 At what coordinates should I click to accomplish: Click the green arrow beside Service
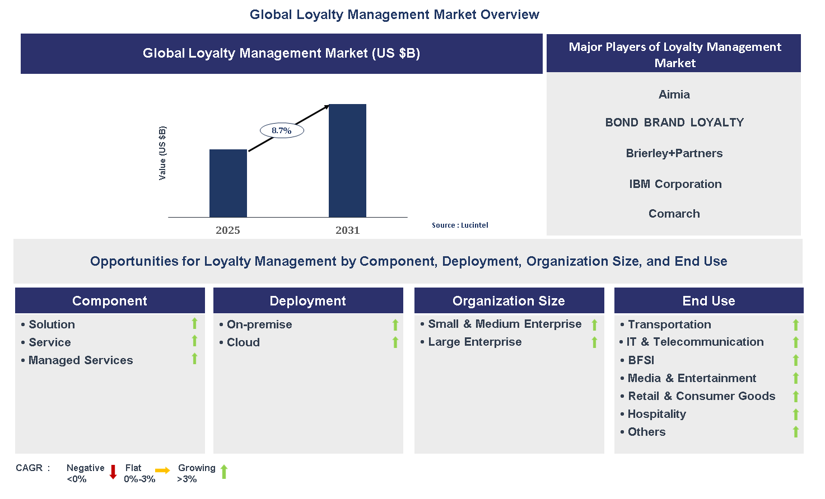[194, 341]
